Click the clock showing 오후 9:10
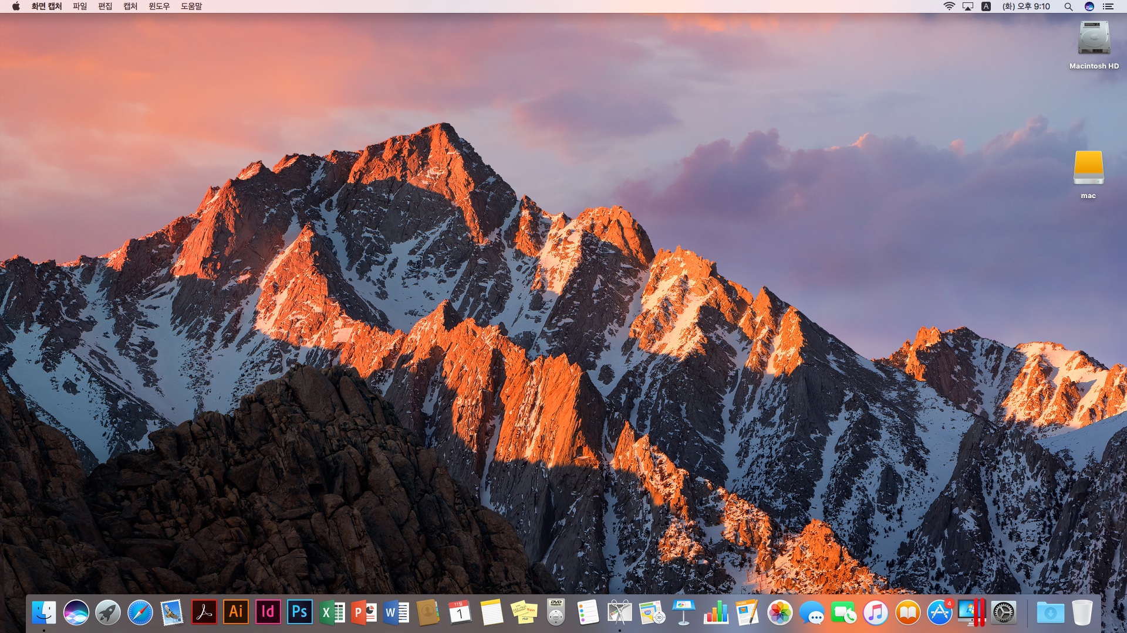The width and height of the screenshot is (1127, 633). [x=1026, y=6]
